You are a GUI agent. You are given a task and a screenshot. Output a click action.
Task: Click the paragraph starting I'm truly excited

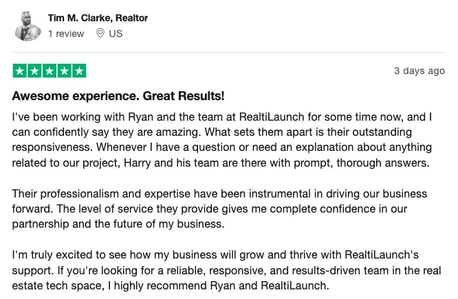pyautogui.click(x=226, y=270)
